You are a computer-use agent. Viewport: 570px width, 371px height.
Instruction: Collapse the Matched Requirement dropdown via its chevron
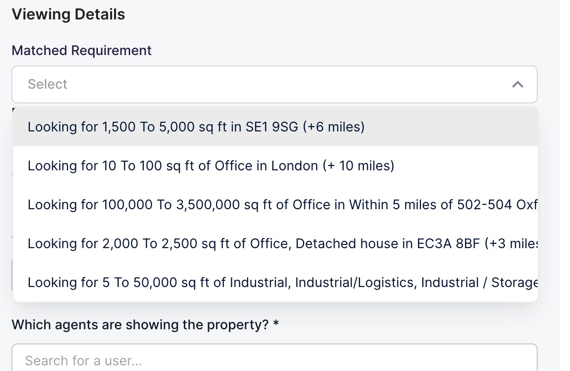coord(518,84)
